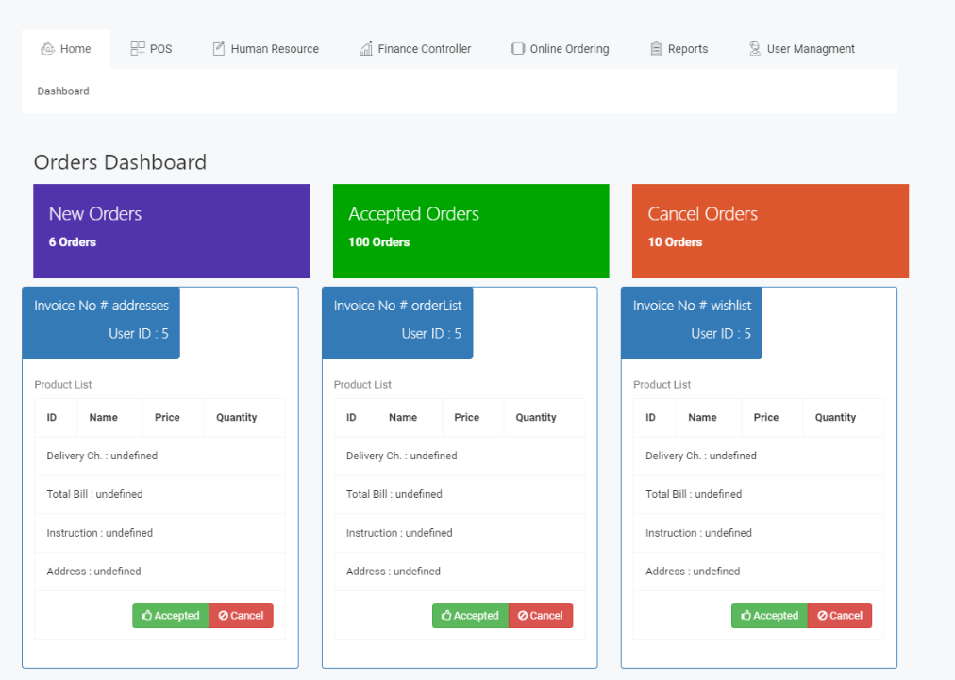Click the Reports clipboard icon
Image resolution: width=955 pixels, height=680 pixels.
656,49
